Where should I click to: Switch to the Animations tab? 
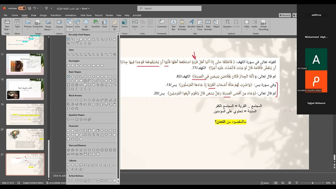[71, 15]
